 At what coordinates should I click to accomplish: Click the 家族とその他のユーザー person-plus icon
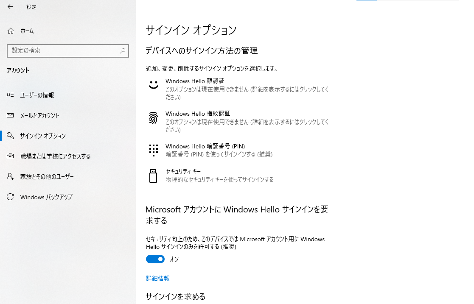click(10, 176)
